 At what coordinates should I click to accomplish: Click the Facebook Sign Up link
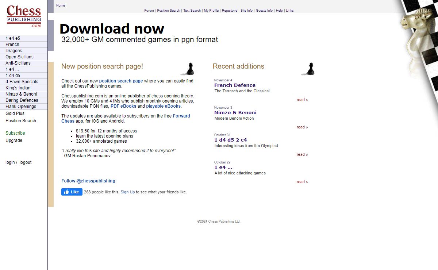(x=128, y=192)
